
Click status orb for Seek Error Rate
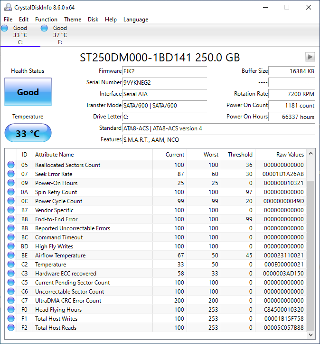click(11, 174)
